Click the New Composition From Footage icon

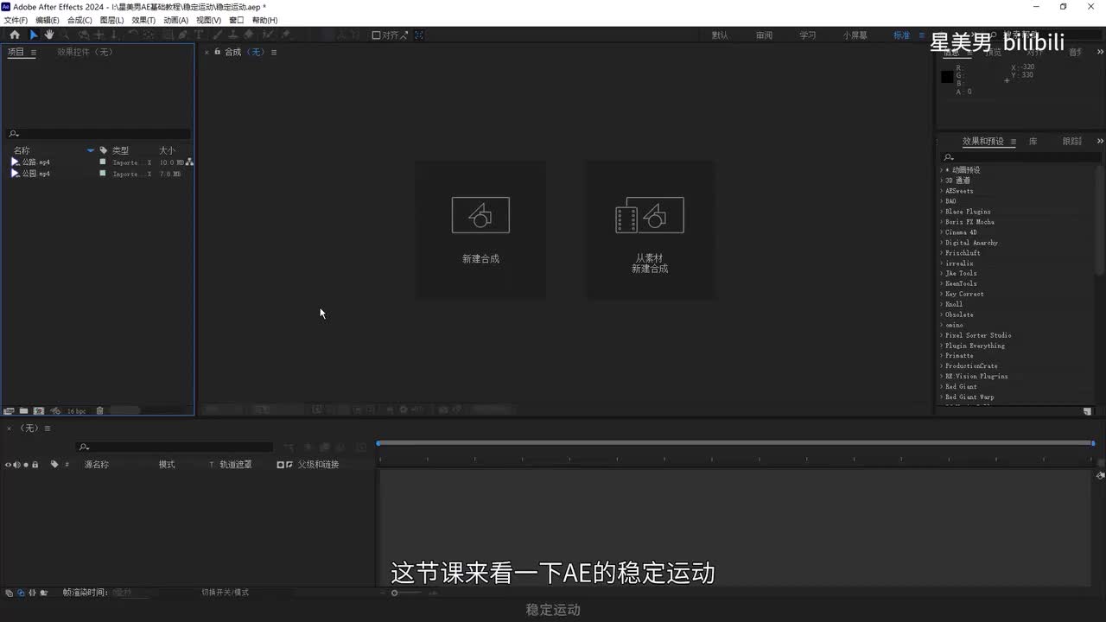pos(650,215)
